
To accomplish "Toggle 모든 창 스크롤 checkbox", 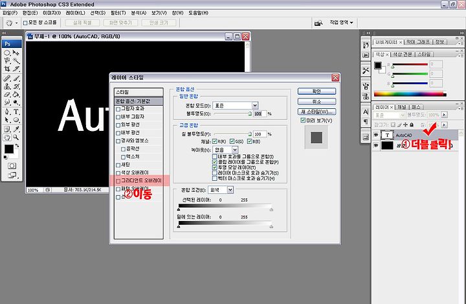I will click(x=25, y=23).
